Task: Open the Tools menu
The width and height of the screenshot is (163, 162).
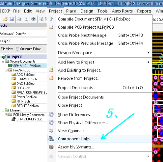Action: 103,11
